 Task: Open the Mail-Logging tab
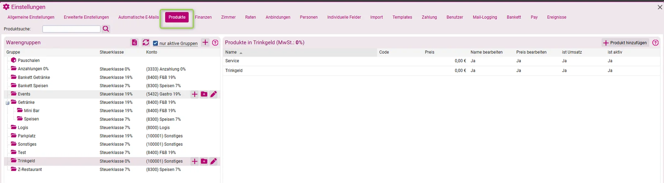(x=485, y=17)
